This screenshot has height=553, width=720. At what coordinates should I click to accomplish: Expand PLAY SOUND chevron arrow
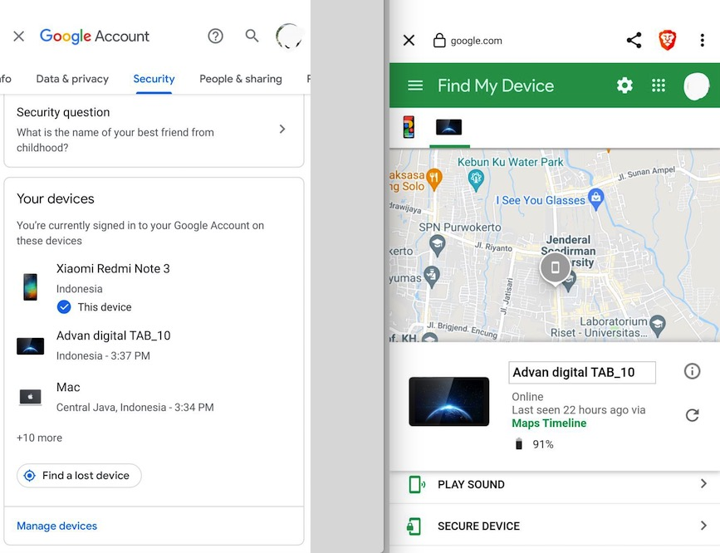pos(703,483)
